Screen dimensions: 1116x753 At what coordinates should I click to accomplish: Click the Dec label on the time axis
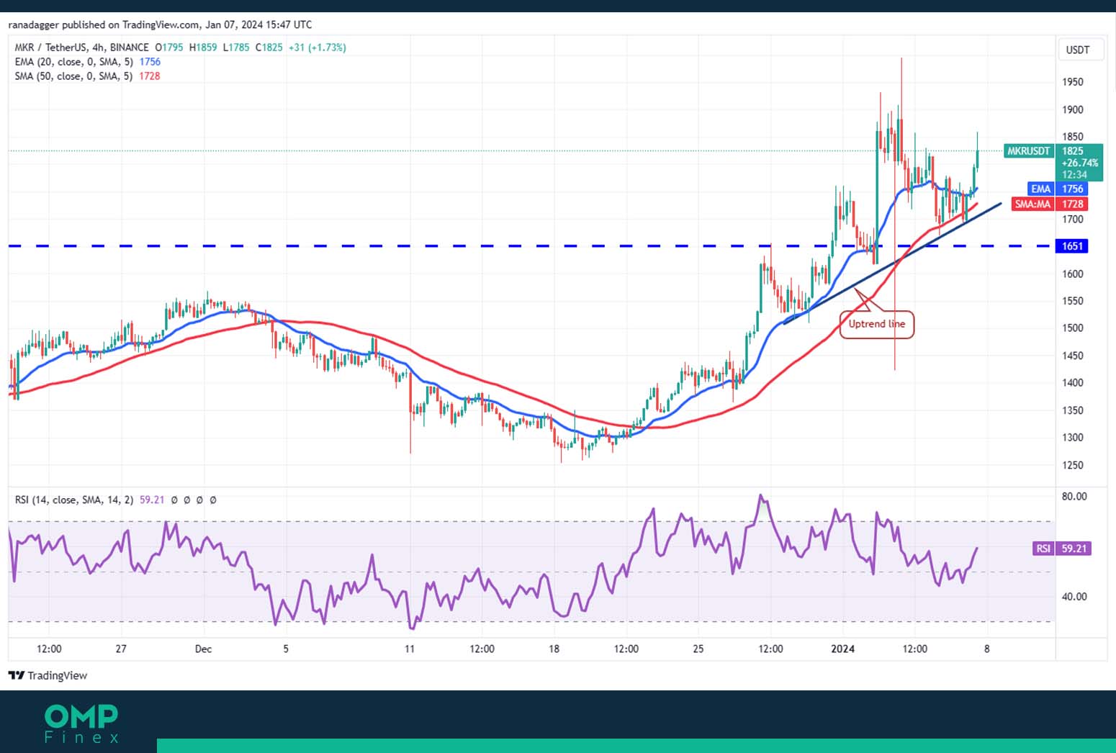[x=203, y=649]
